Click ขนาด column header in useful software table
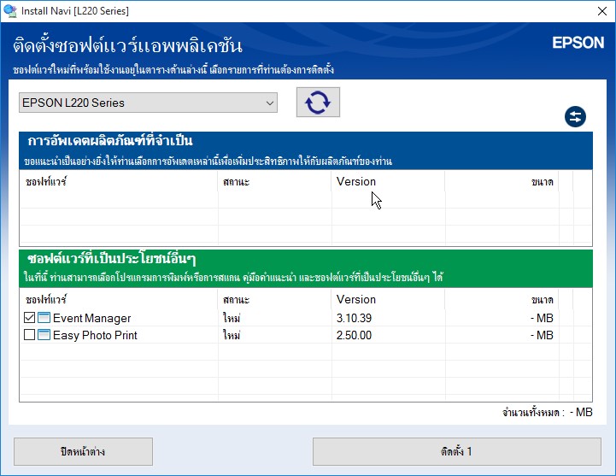The image size is (616, 476). pos(543,300)
